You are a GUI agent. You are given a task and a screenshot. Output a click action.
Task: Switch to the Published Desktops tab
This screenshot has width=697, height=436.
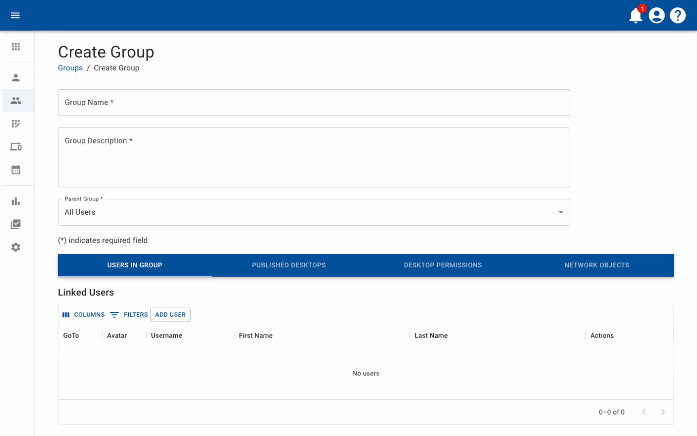click(288, 265)
